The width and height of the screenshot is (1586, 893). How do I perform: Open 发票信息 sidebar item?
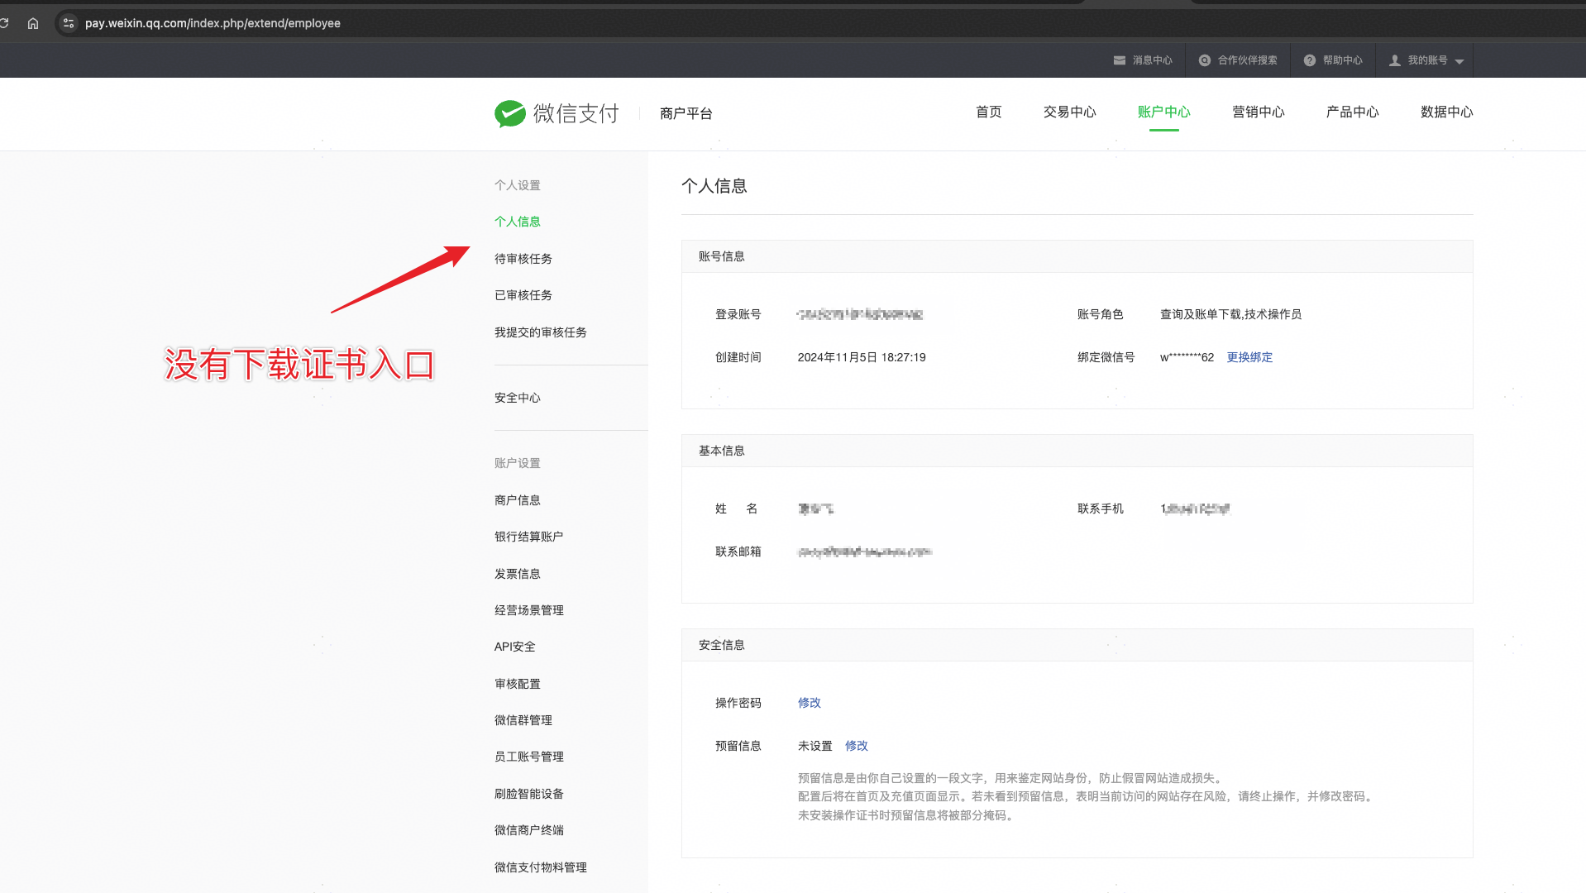(x=518, y=574)
